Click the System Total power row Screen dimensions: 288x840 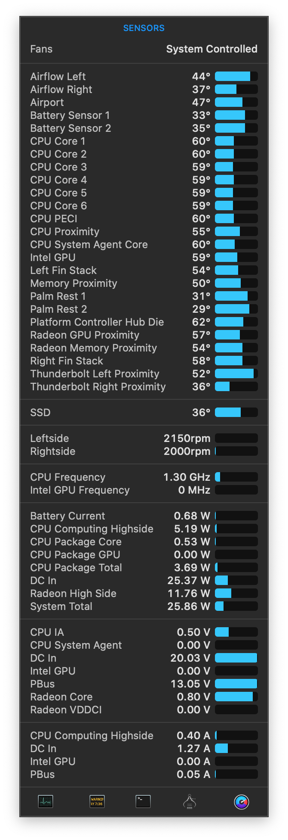click(x=144, y=606)
